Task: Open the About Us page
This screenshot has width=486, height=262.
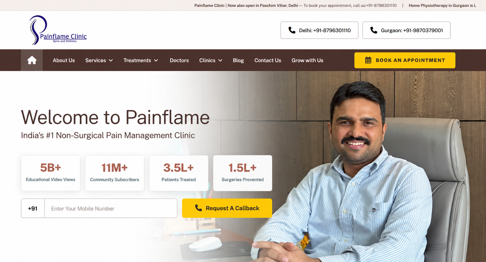Action: coord(64,60)
